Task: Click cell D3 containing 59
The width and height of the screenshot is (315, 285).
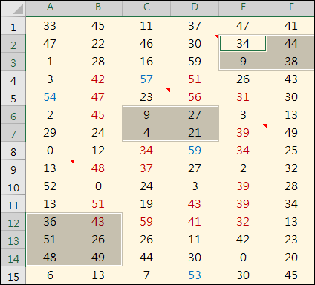Action: [195, 62]
